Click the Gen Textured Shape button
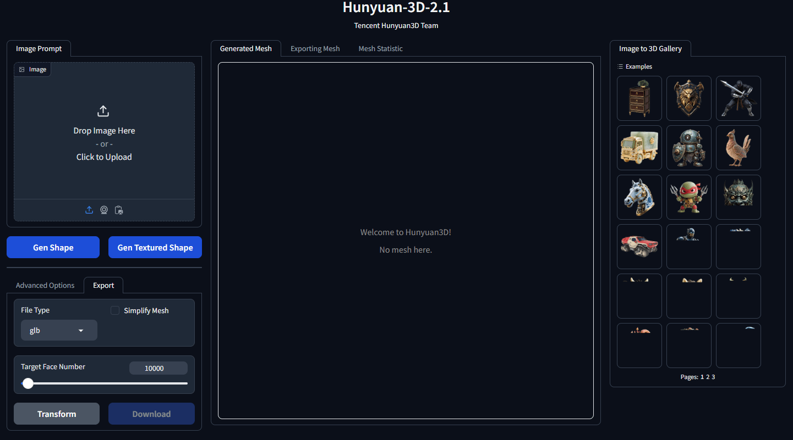This screenshot has height=440, width=793. 155,247
